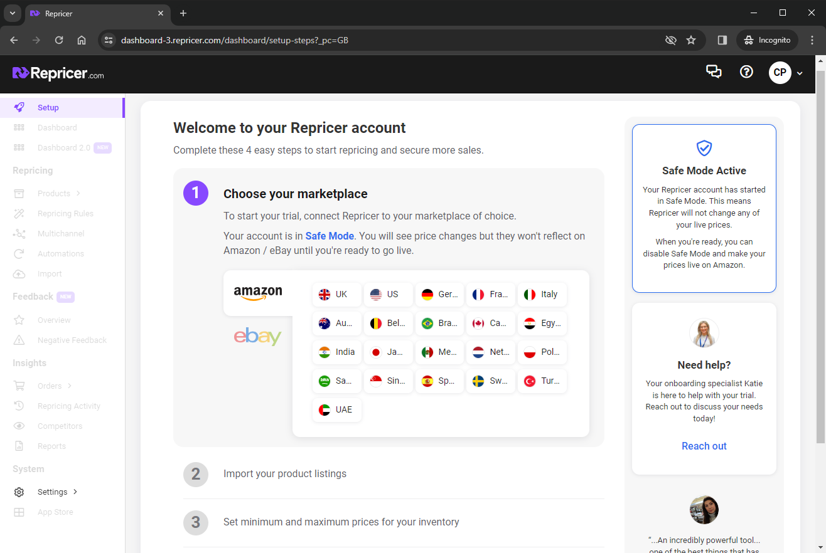Screen dimensions: 826x553
Task: Bookmark this page with the star icon
Action: 691,40
